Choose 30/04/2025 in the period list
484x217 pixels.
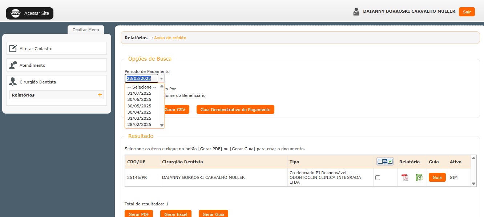click(x=139, y=112)
